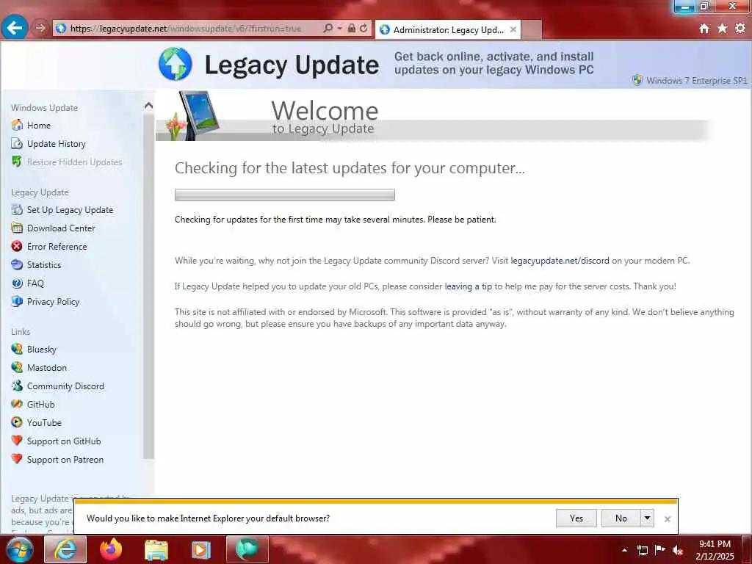Viewport: 752px width, 564px height.
Task: Click the security lock icon in address bar
Action: point(352,29)
